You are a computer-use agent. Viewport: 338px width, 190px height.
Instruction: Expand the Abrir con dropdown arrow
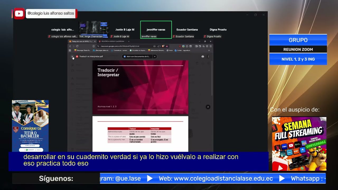[x=155, y=56]
